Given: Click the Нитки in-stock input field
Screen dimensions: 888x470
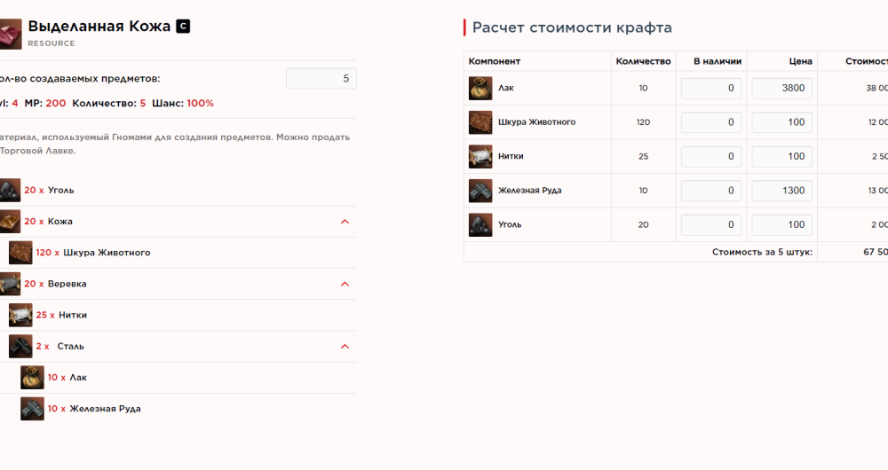Looking at the screenshot, I should point(710,156).
